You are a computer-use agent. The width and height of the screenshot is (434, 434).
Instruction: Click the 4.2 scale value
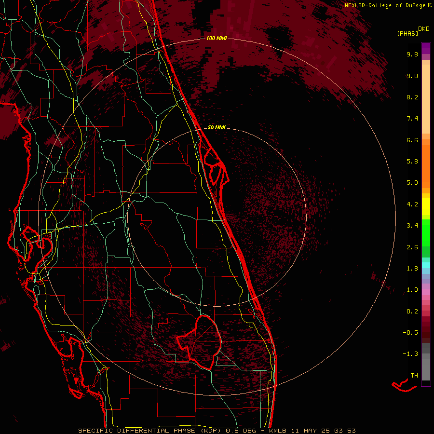coord(412,204)
